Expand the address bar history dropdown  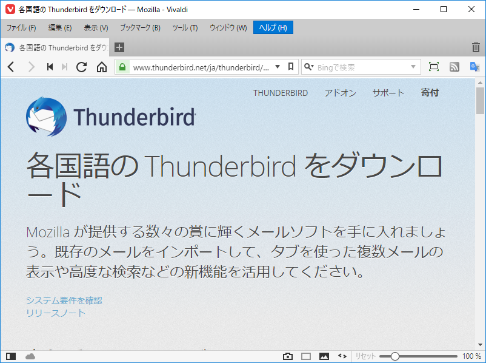click(x=278, y=66)
